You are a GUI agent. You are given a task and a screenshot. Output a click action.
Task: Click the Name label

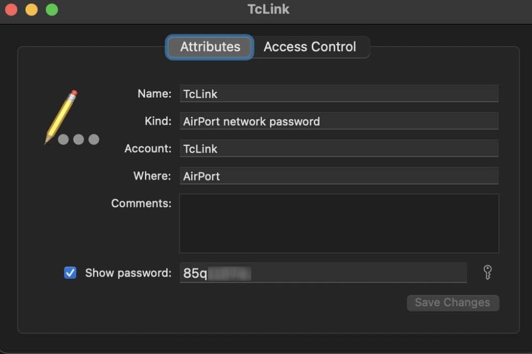(x=154, y=93)
